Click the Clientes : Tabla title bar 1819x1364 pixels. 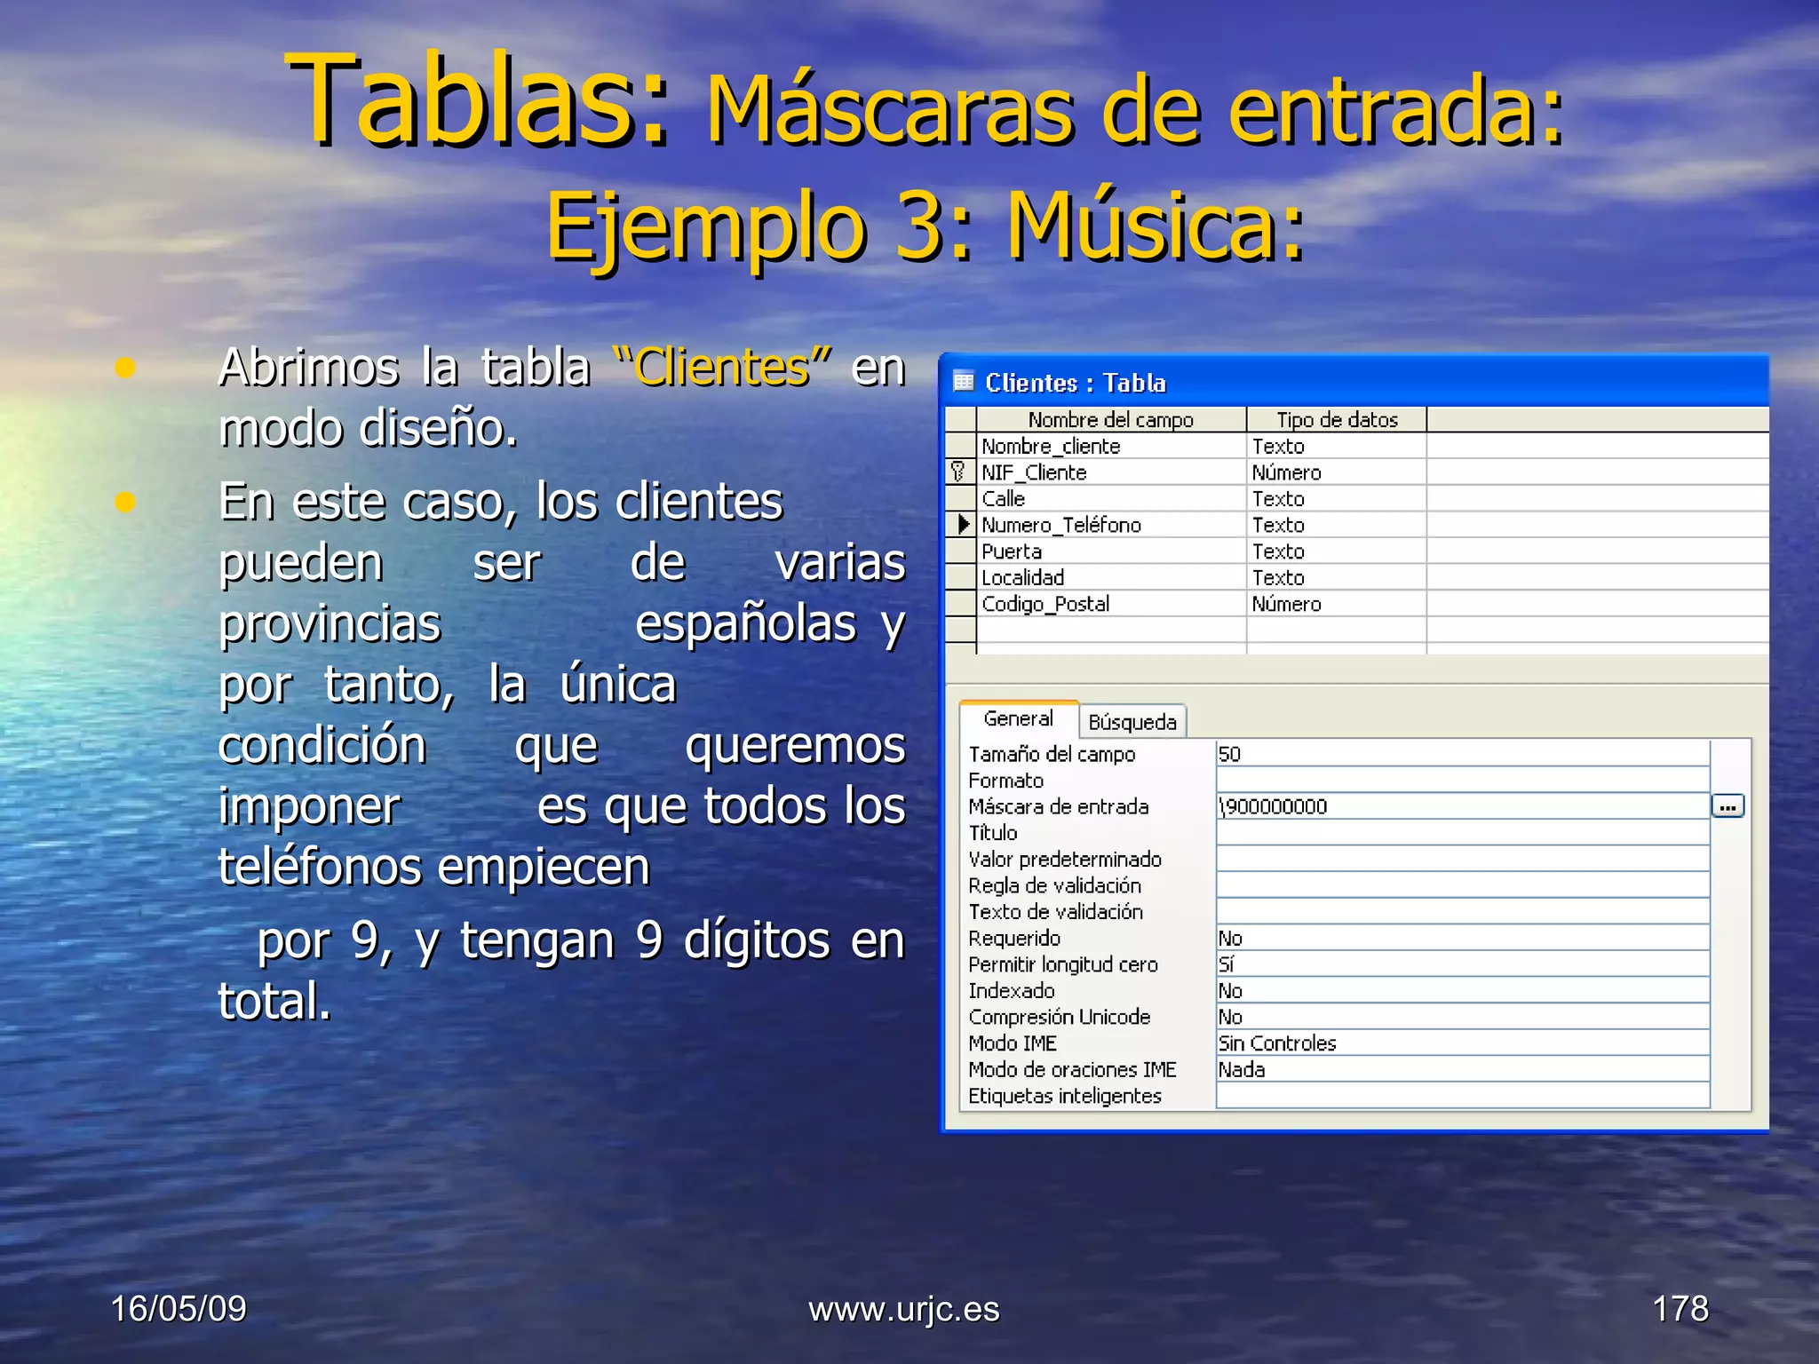click(x=1354, y=382)
